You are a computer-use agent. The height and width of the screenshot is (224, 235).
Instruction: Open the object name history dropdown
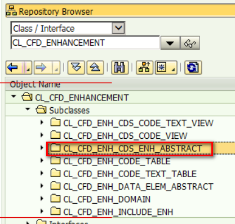coord(170,43)
